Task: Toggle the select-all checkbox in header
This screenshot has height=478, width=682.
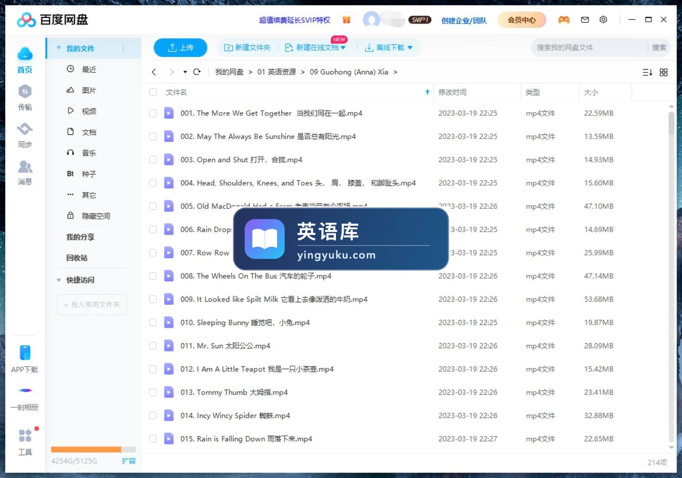Action: (153, 92)
